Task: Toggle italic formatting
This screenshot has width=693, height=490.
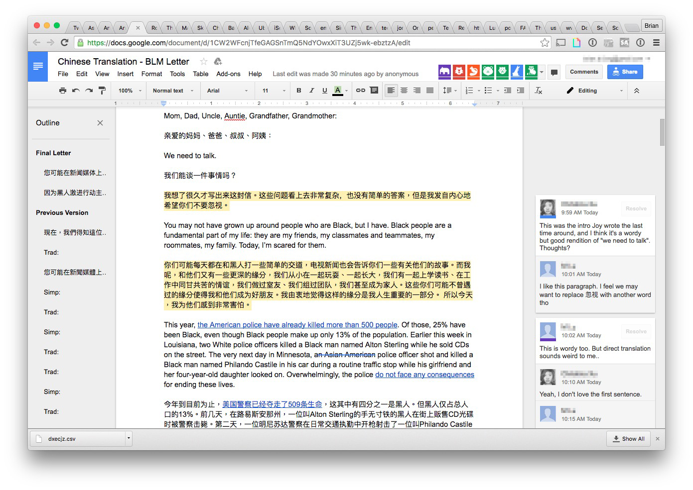Action: (x=311, y=91)
